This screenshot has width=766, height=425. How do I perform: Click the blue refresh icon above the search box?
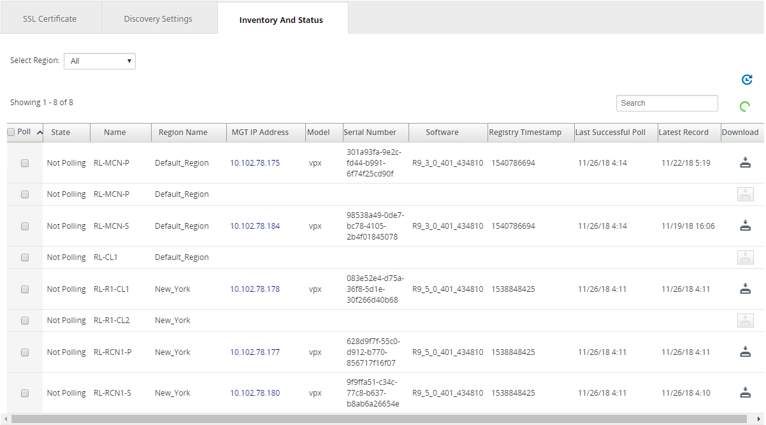(x=747, y=80)
